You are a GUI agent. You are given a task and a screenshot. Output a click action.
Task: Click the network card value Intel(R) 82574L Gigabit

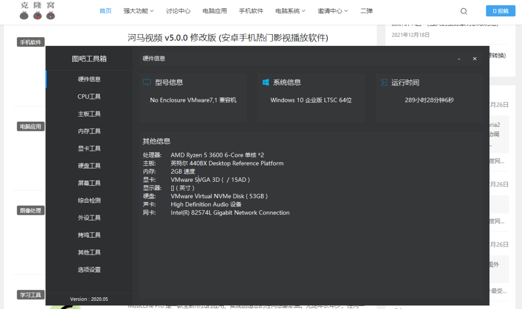point(230,213)
